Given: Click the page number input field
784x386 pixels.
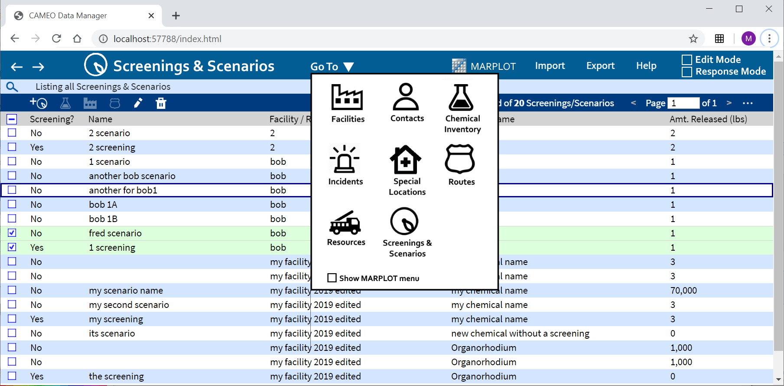Looking at the screenshot, I should (683, 103).
